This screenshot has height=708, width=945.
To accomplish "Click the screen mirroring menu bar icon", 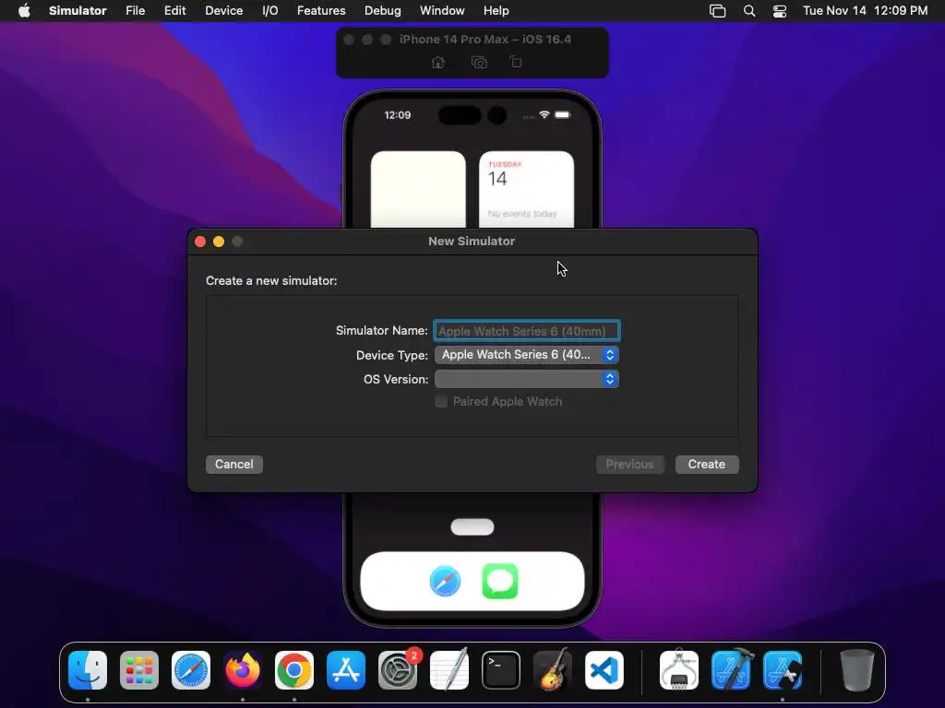I will [718, 11].
